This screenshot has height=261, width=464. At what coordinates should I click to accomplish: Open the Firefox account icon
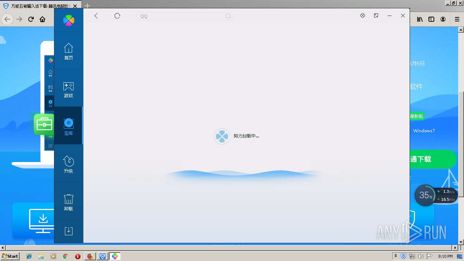pos(443,19)
